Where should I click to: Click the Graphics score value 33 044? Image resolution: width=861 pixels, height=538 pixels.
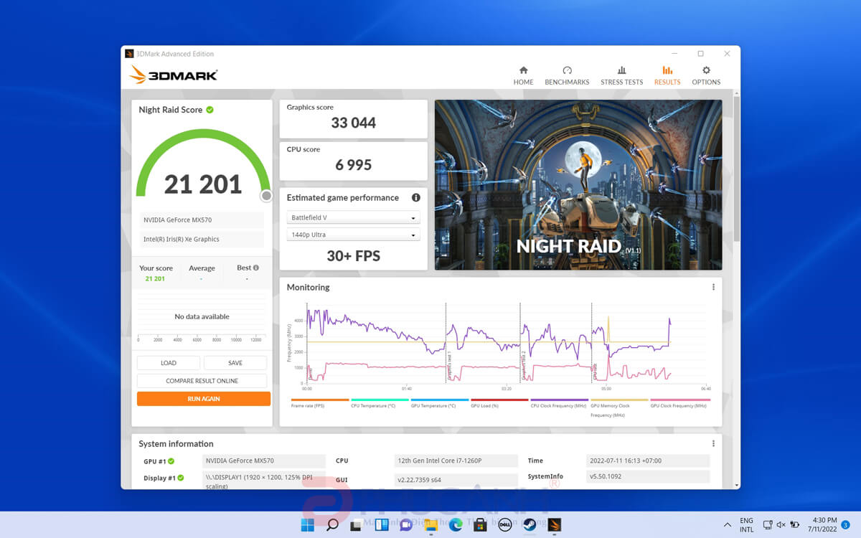coord(354,123)
